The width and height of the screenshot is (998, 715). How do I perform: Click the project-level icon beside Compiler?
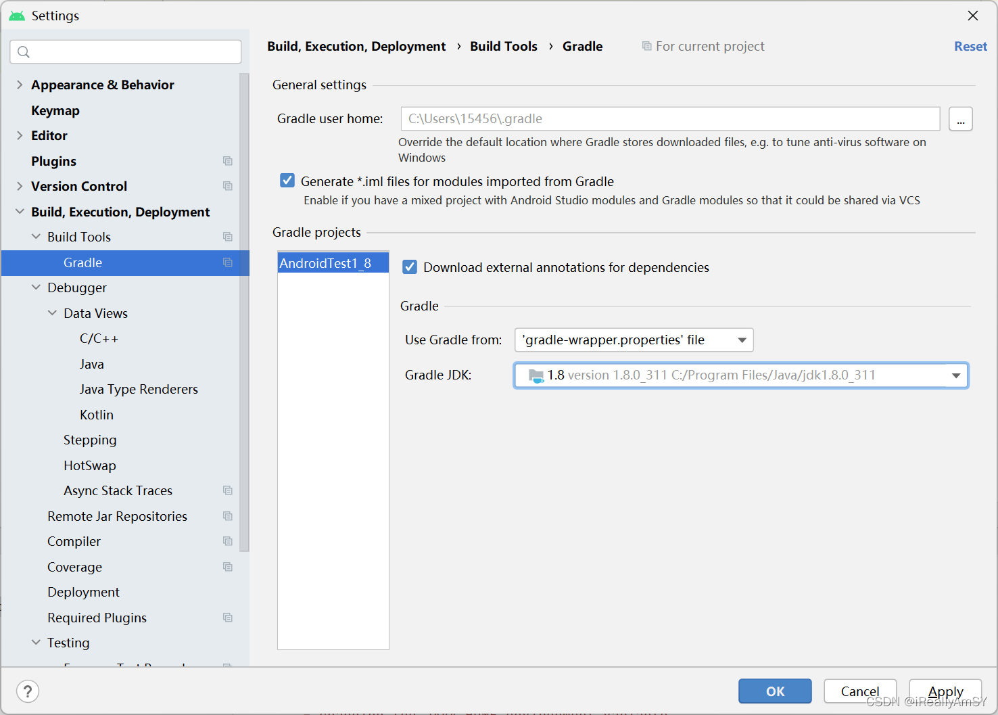click(x=228, y=541)
